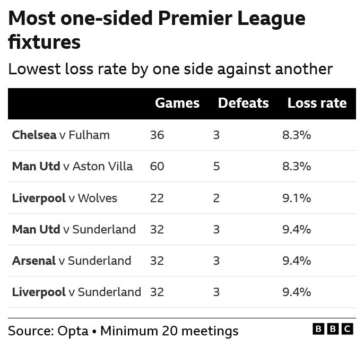Click the Games column header
The height and width of the screenshot is (346, 364).
177,103
